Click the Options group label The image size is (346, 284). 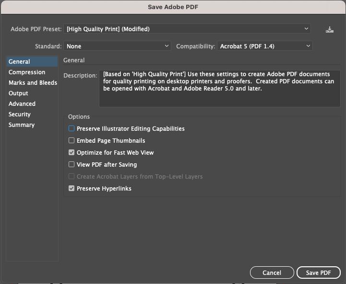(x=79, y=117)
